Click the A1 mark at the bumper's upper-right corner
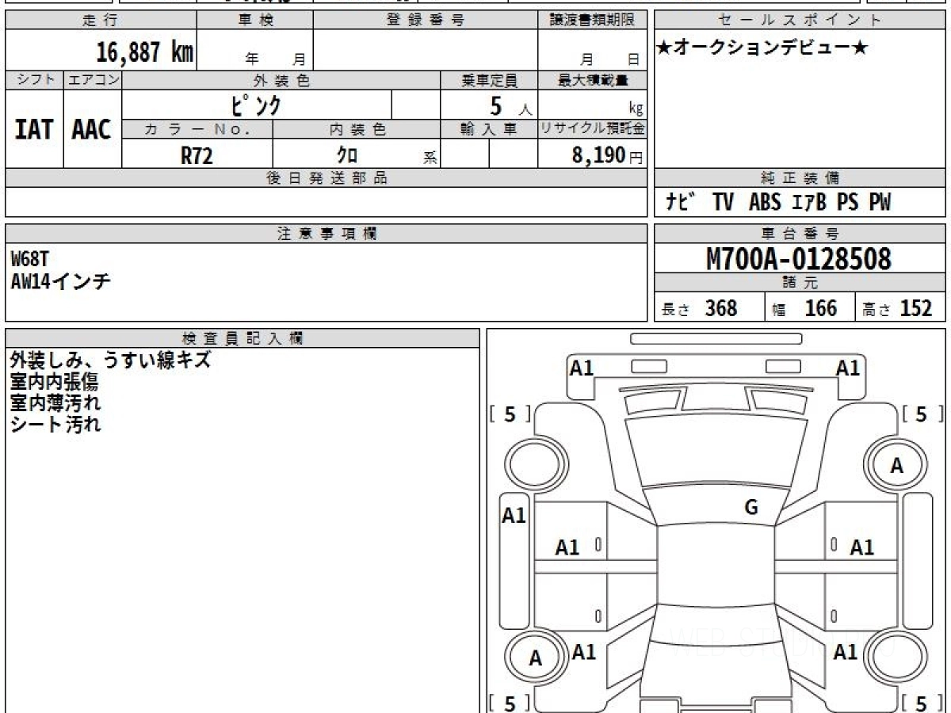Viewport: 951px width, 713px height. pyautogui.click(x=848, y=368)
